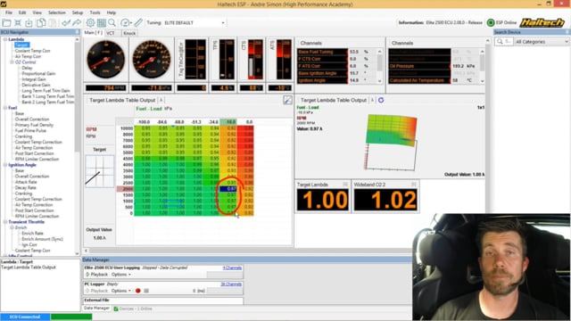Click the arrow beside left Target Lambda Table Output title
The height and width of the screenshot is (321, 571).
(161, 100)
